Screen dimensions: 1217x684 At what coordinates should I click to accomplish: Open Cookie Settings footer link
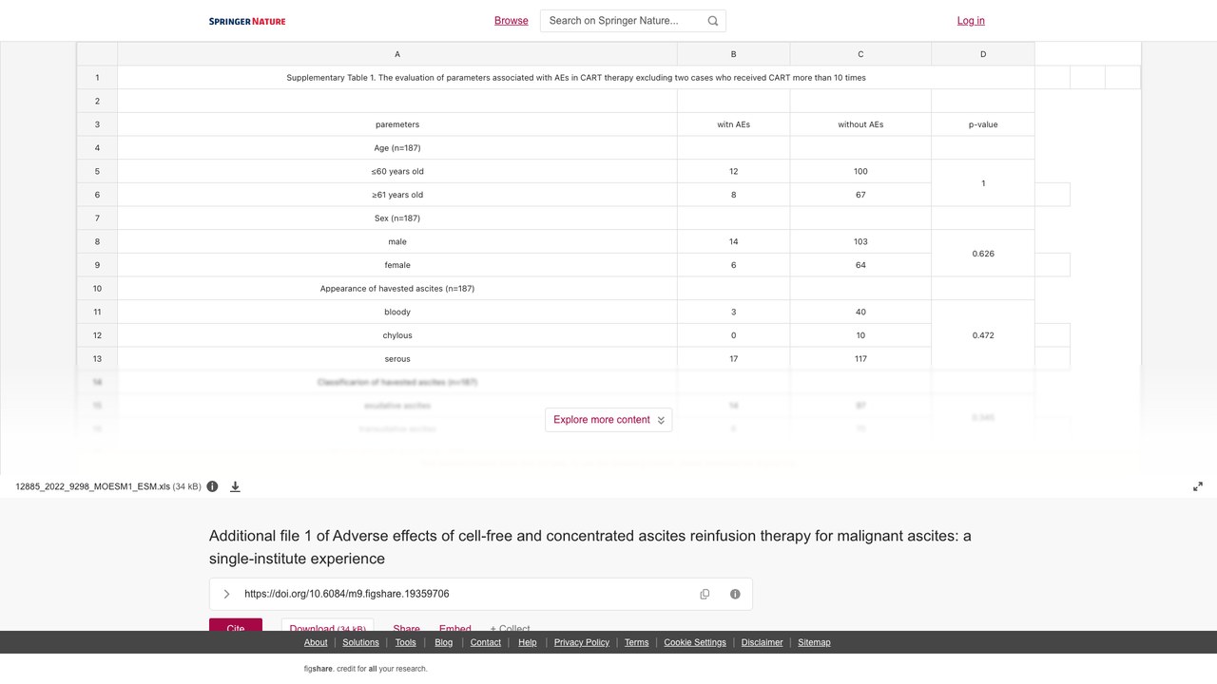coord(695,642)
